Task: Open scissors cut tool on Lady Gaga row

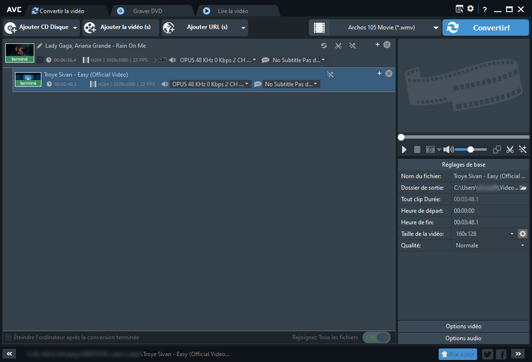Action: (338, 45)
